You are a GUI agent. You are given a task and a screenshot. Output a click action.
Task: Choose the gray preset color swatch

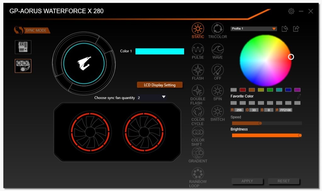coord(234,90)
